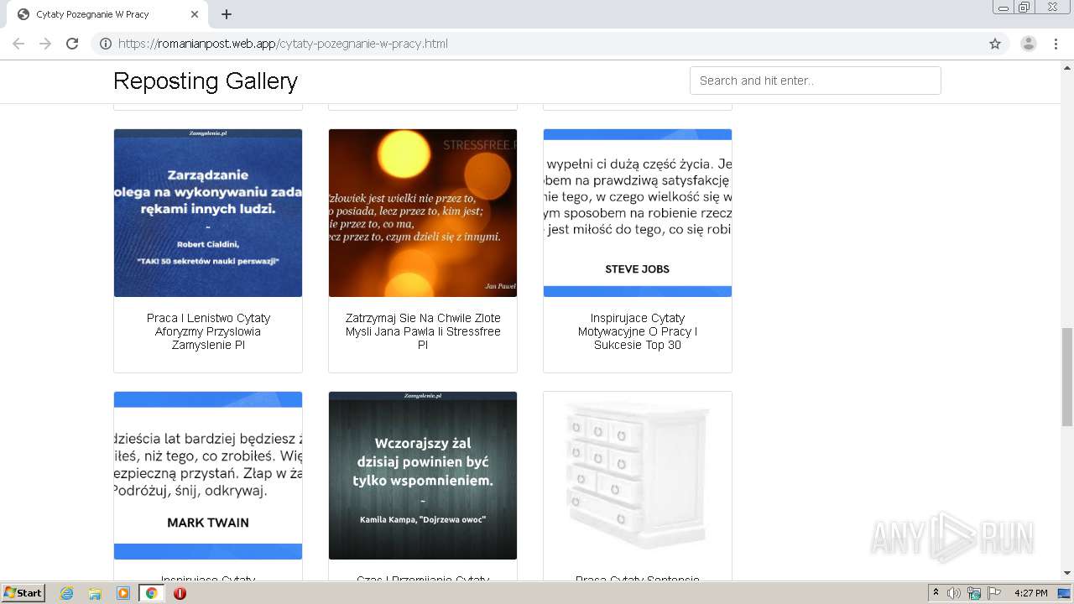Show hidden system tray icons
The width and height of the screenshot is (1074, 604).
click(x=936, y=593)
